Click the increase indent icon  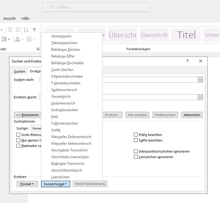pyautogui.click(x=18, y=30)
